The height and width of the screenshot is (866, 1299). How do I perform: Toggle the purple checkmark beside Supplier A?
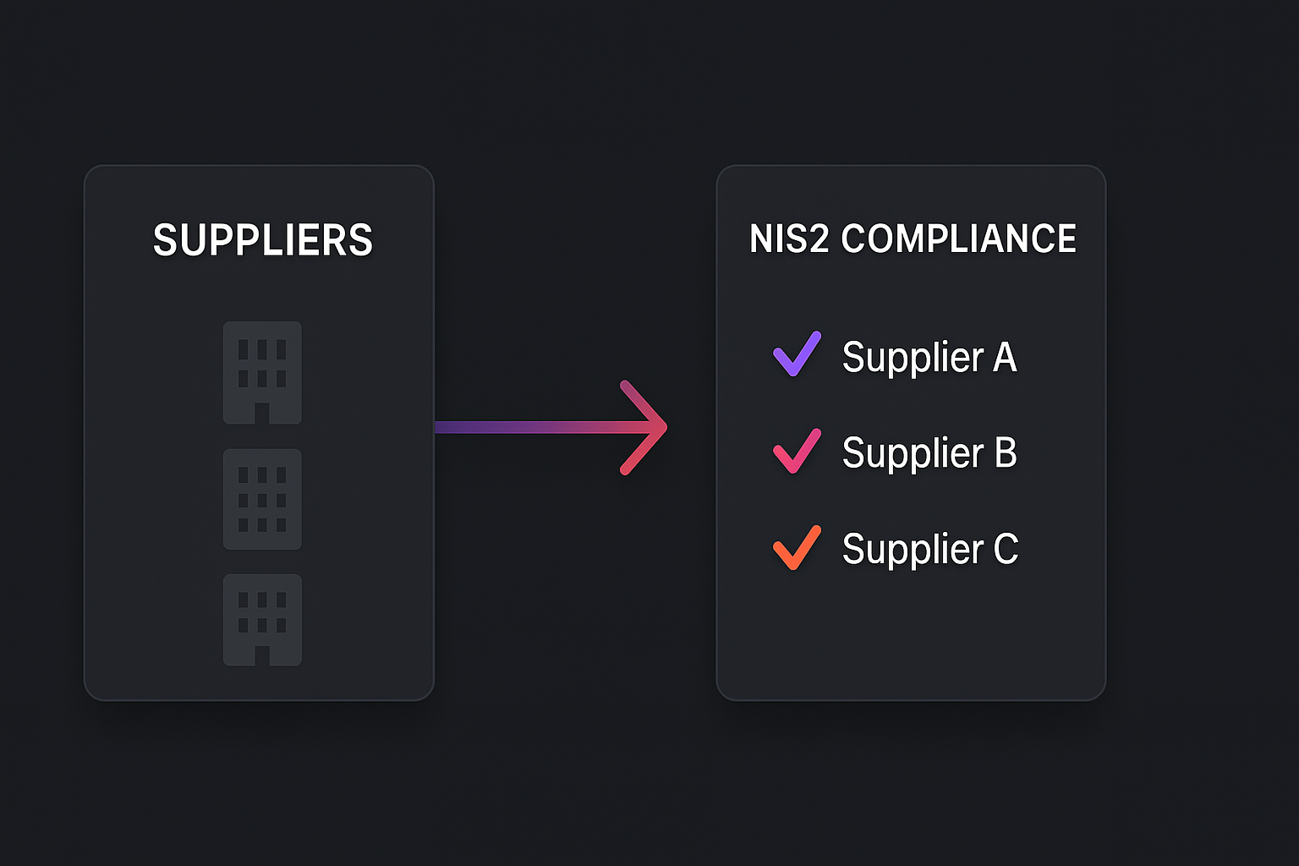point(797,354)
